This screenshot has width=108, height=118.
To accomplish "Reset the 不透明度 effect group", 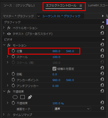I will coord(102,91).
